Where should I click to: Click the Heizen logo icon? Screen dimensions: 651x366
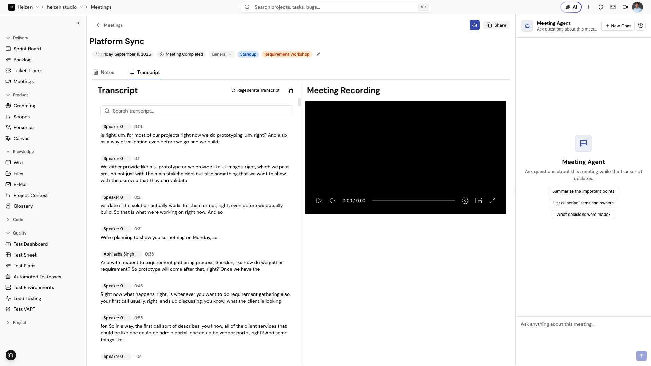[12, 7]
